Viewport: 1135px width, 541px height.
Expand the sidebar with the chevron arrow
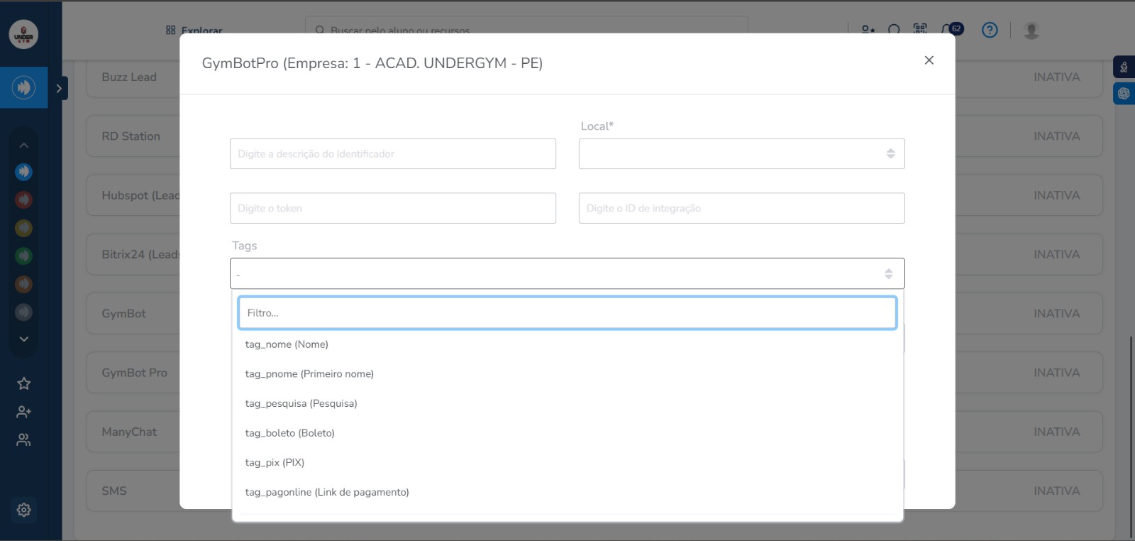click(x=59, y=88)
